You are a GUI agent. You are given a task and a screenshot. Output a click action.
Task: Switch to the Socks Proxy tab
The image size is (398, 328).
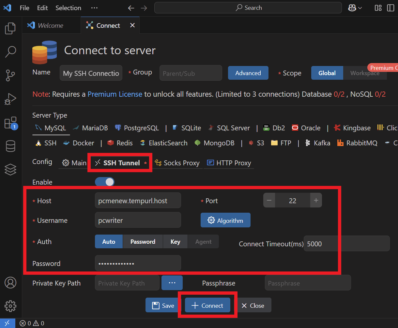177,163
